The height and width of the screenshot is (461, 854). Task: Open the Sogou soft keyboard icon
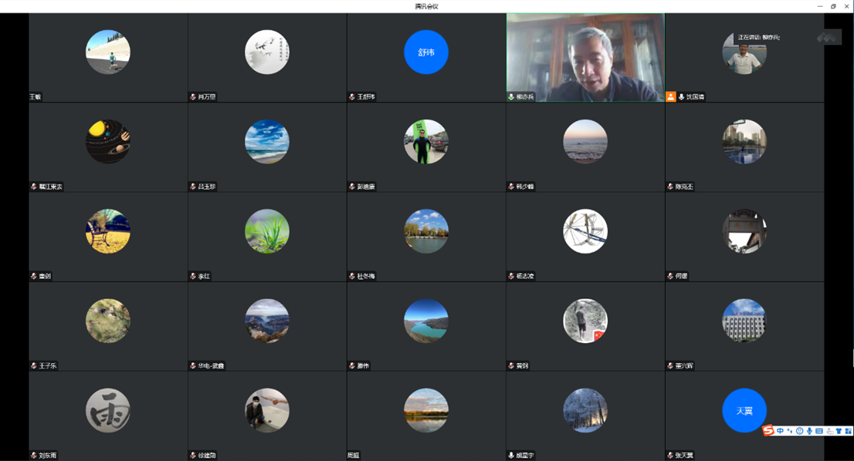(x=819, y=431)
